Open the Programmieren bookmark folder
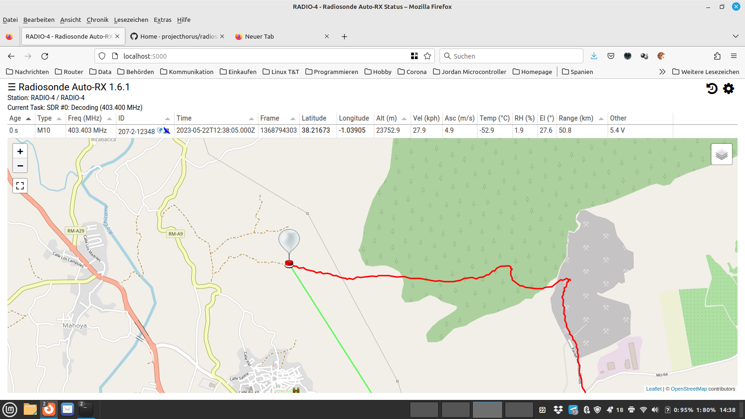The image size is (745, 419). point(332,72)
